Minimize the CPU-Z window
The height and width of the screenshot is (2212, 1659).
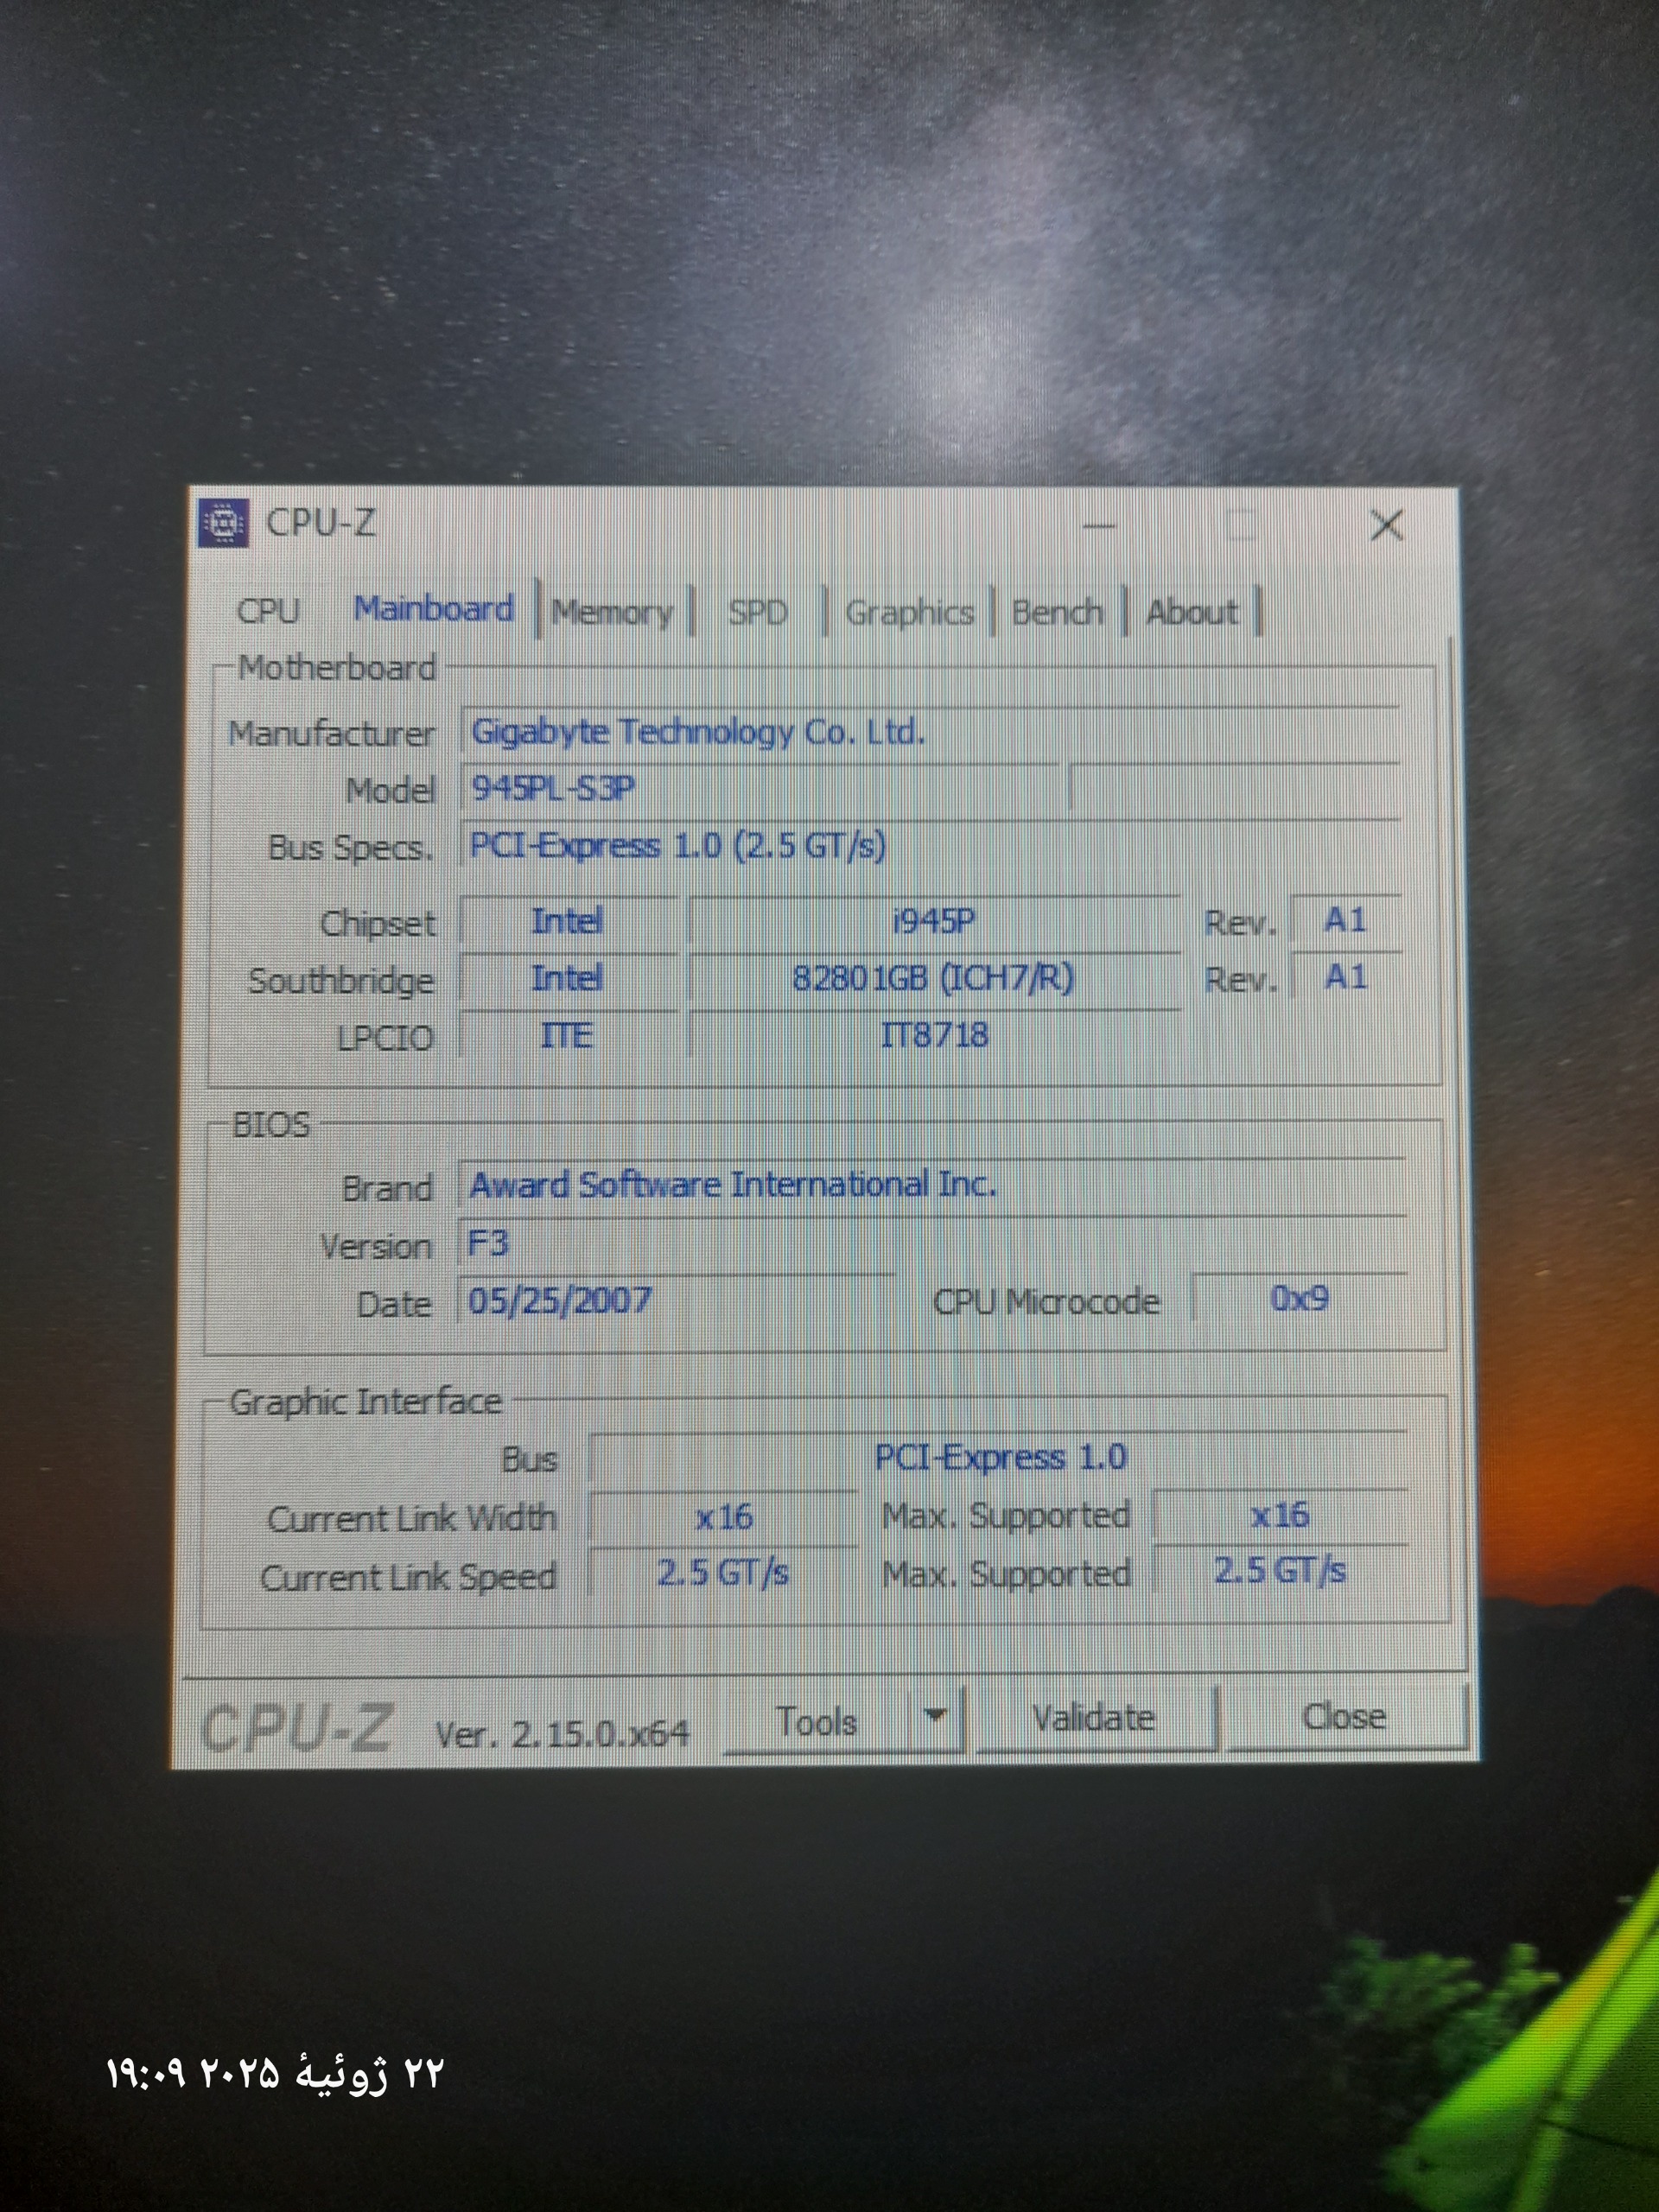(x=1099, y=525)
